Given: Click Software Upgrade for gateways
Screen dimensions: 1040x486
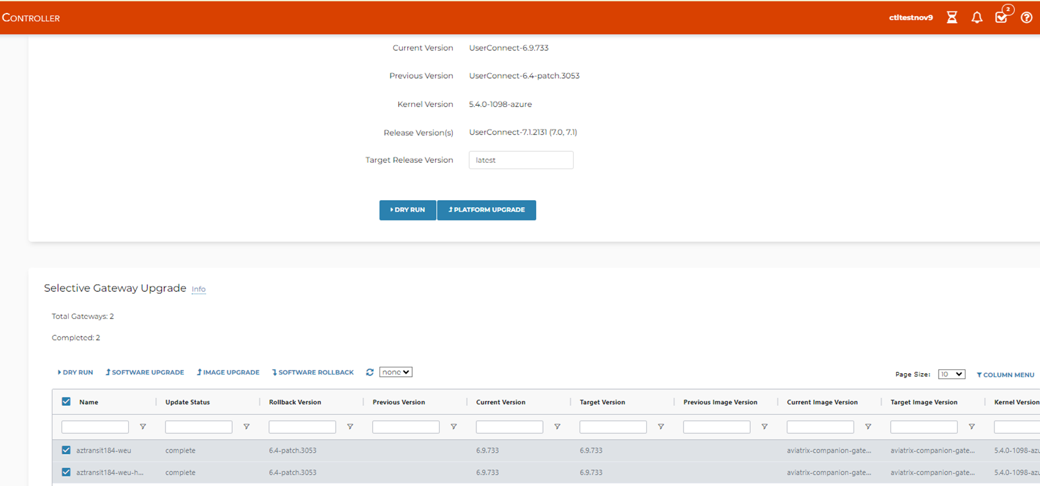Looking at the screenshot, I should pos(145,373).
